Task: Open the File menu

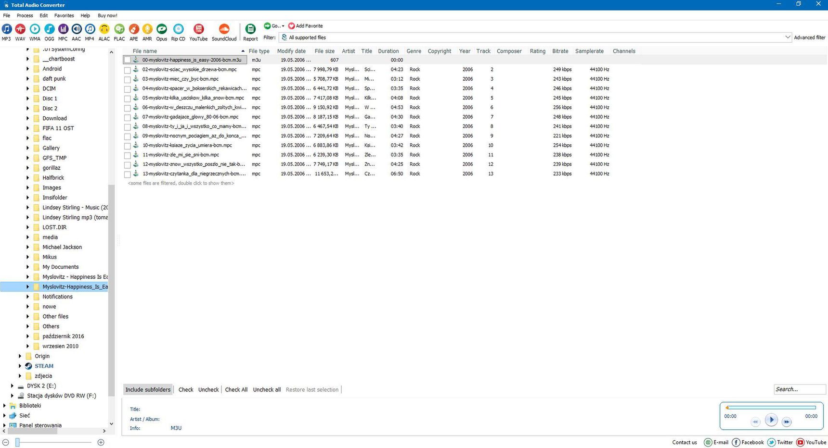Action: 7,15
